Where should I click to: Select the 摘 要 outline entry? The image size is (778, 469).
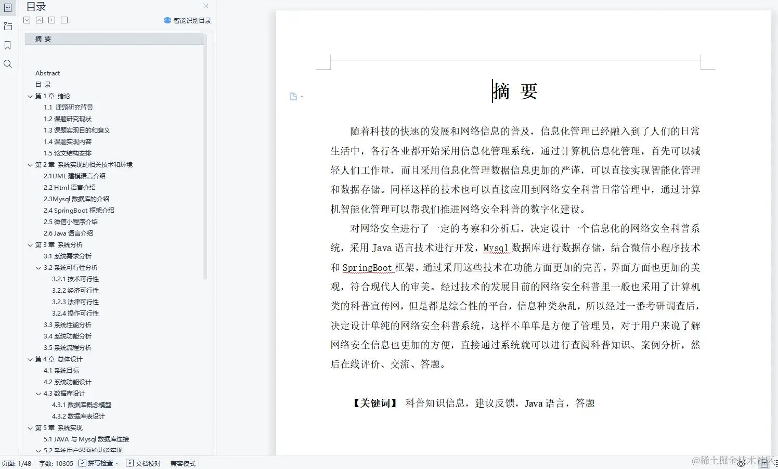114,39
